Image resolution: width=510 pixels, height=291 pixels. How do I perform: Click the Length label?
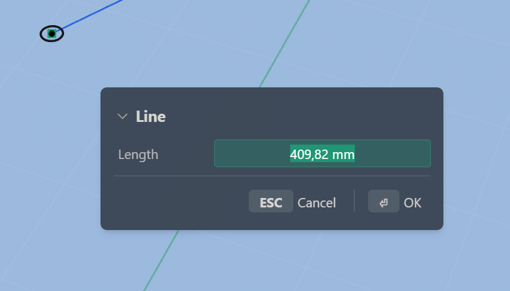click(138, 155)
